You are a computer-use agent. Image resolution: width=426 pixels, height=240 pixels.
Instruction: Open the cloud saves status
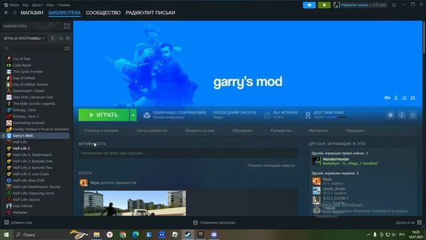click(174, 115)
